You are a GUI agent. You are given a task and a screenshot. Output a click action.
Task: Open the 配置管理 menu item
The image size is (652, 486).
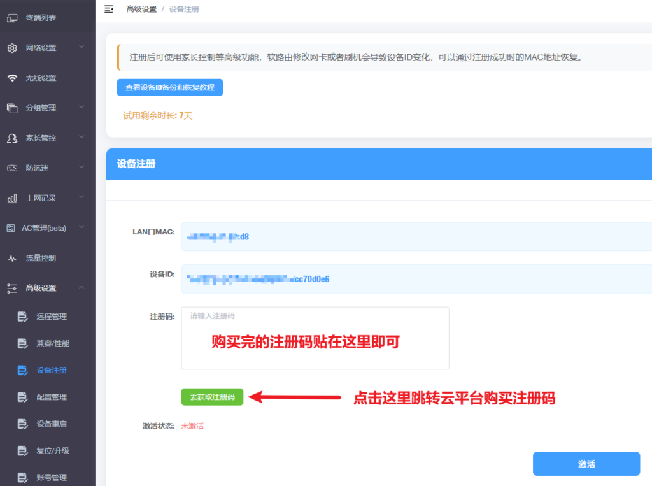coord(51,397)
